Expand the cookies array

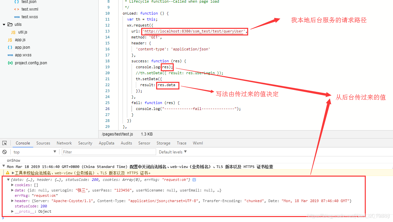pyautogui.click(x=12, y=185)
